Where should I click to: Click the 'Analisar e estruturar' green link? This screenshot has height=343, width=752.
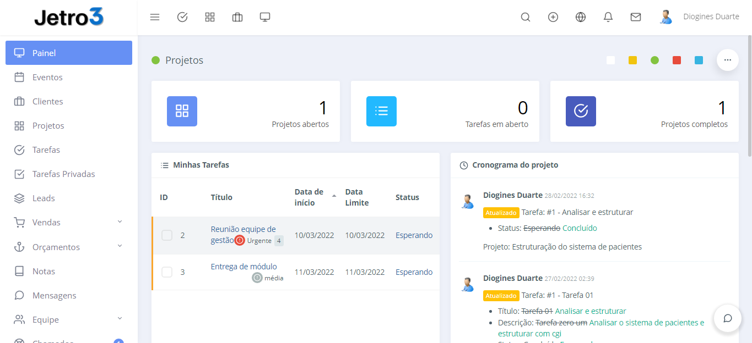[591, 311]
